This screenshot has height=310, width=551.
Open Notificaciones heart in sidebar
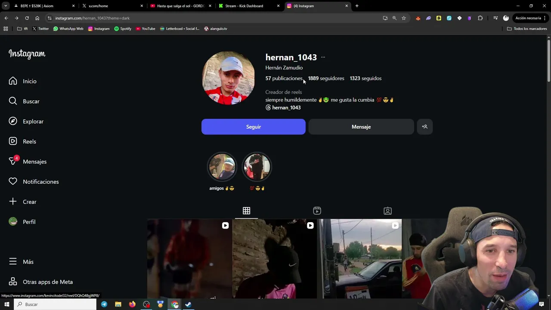[x=34, y=182]
